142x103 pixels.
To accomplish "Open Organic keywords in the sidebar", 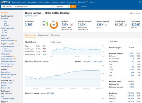I will pos(8,46).
